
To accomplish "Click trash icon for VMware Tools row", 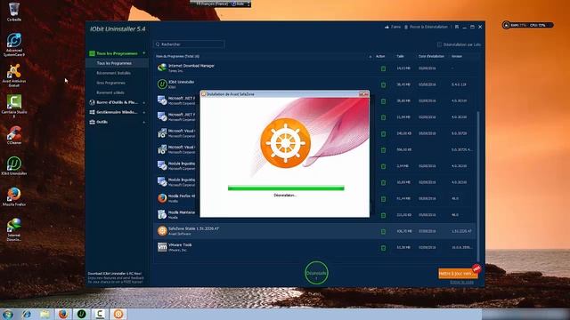I will tap(383, 248).
